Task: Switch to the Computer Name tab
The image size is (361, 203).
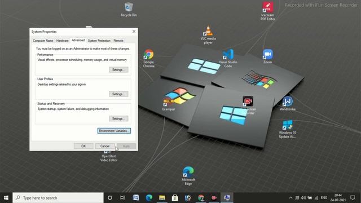Action: (43, 41)
